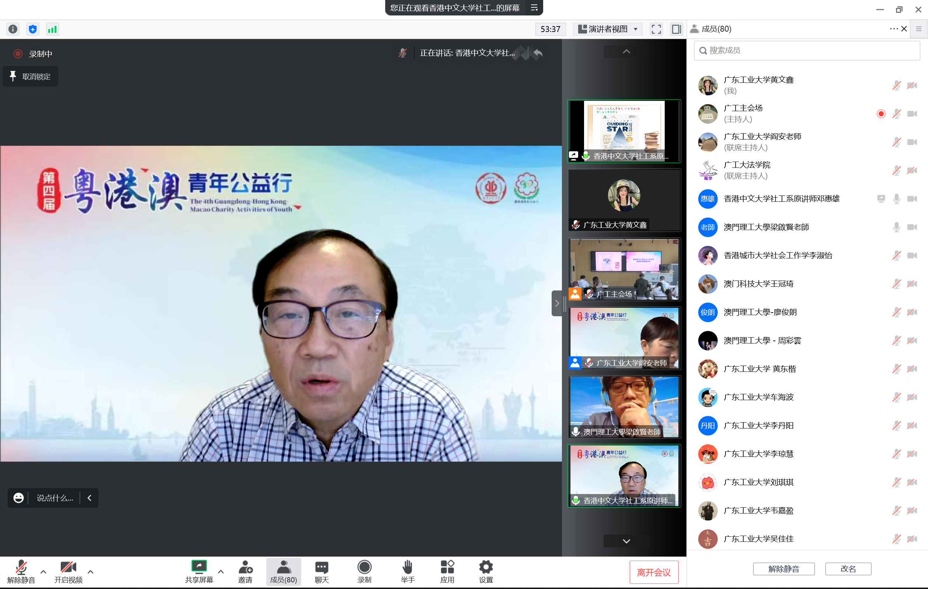
Task: Open screen viewing options menu at top
Action: coord(534,8)
